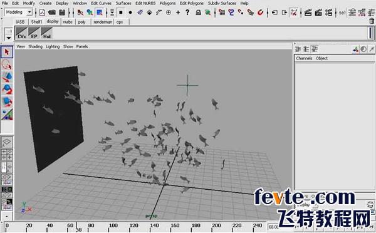Toggle the question mark help toolbar icon
The height and width of the screenshot is (233, 376).
tap(187, 13)
